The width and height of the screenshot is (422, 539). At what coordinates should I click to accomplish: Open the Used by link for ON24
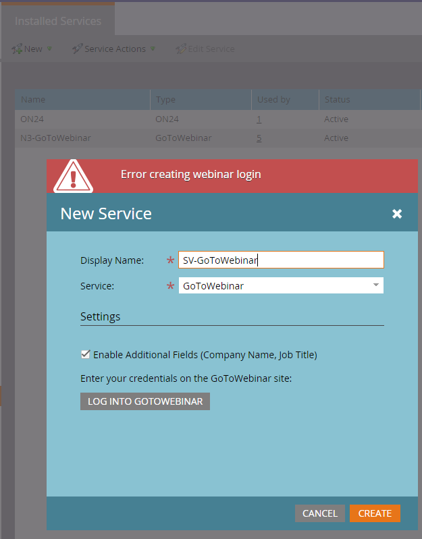point(259,119)
